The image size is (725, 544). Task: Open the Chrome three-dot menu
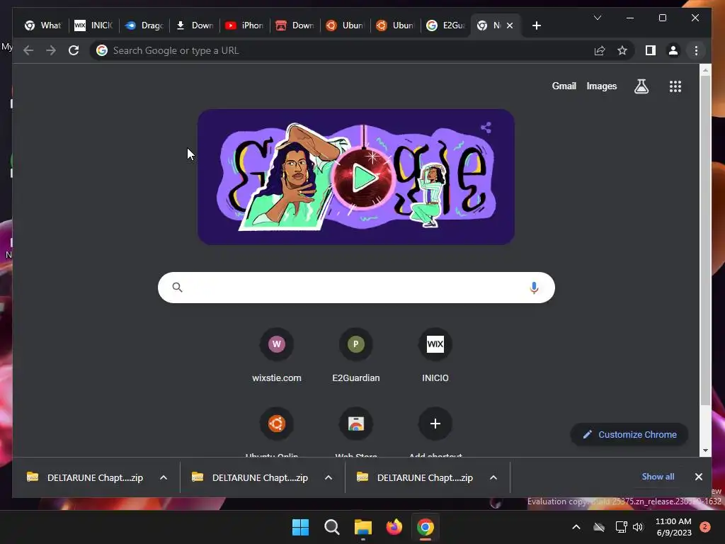(x=696, y=50)
